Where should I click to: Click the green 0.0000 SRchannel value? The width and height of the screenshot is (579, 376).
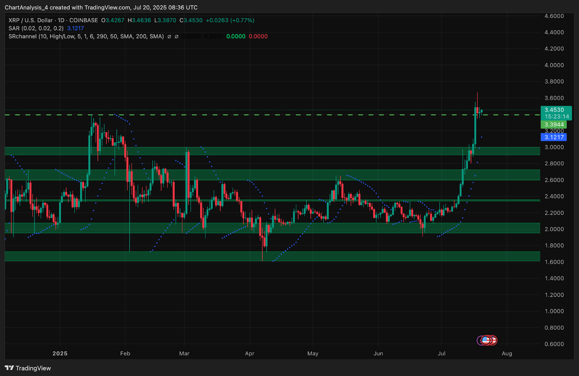pos(236,37)
